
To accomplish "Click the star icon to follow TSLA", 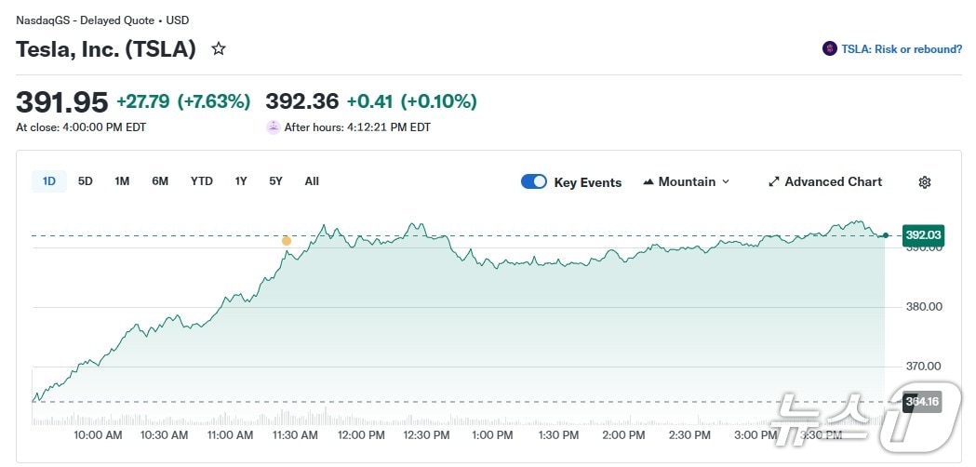I will coord(219,48).
